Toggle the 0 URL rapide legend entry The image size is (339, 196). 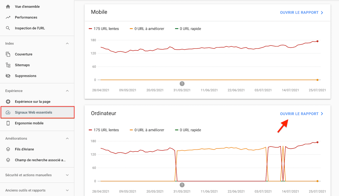click(x=188, y=29)
